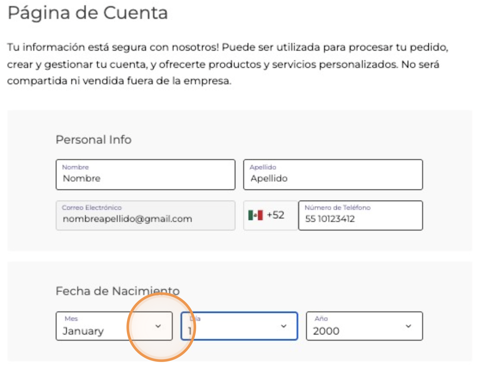Click the Página de Cuenta page title

(x=88, y=13)
